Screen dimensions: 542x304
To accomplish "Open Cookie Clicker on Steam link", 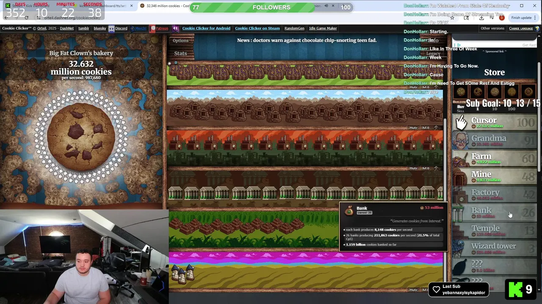I will (x=257, y=28).
